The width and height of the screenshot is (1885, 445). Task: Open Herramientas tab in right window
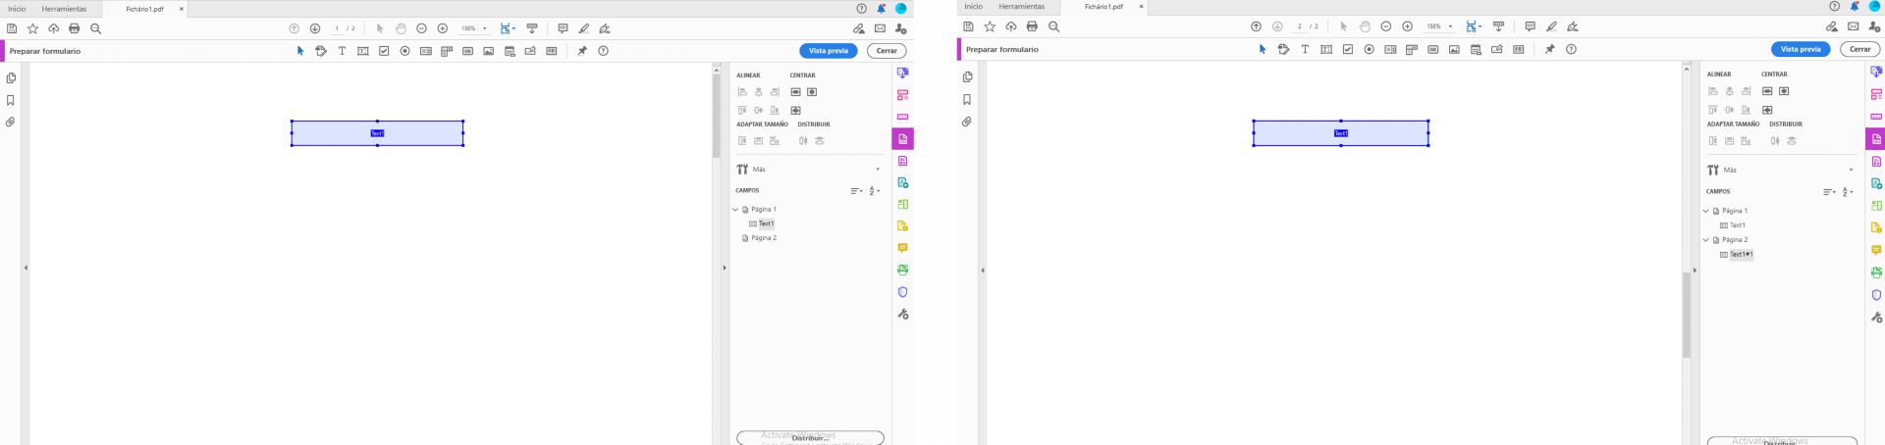click(1022, 7)
